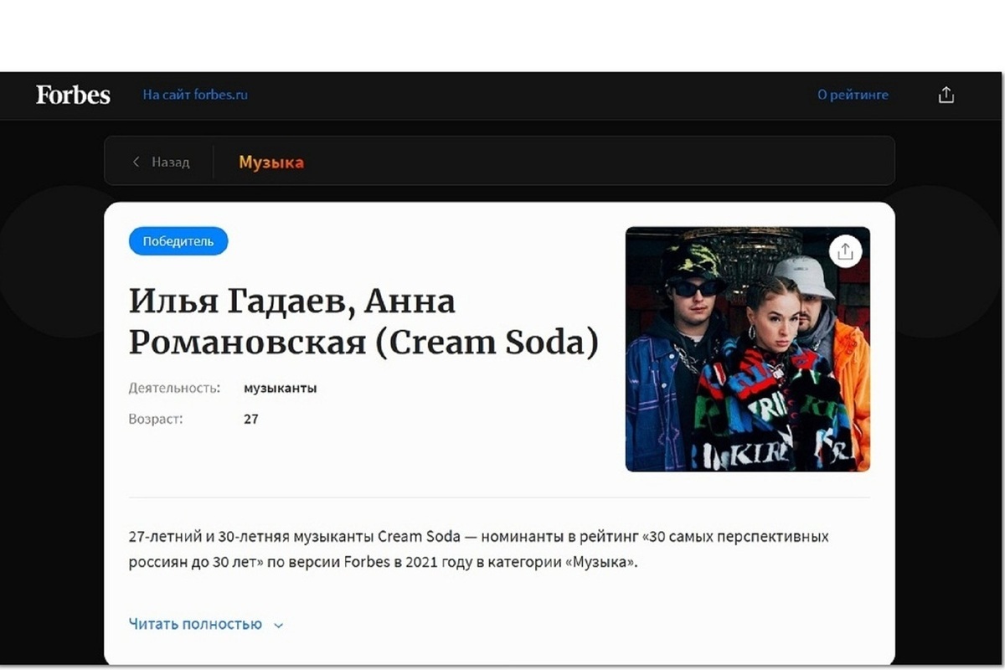
Task: Click share icon on the Cream Soda photo
Action: point(845,250)
